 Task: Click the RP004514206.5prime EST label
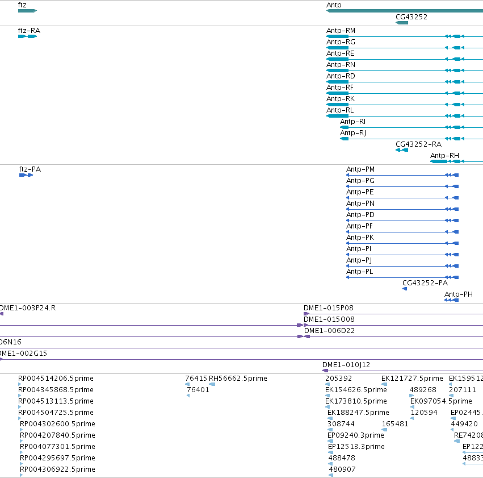click(56, 379)
